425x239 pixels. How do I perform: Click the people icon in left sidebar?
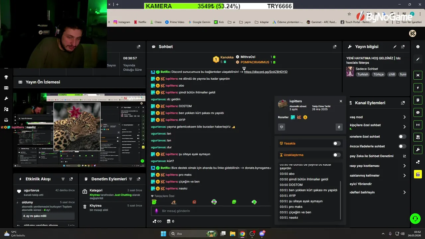[6, 109]
